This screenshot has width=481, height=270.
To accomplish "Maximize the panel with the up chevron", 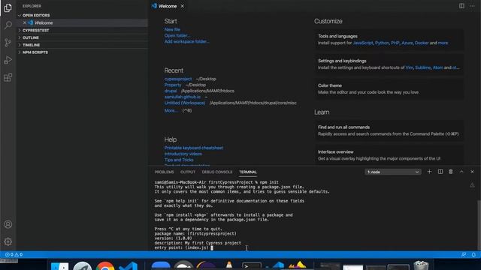I will coord(461,172).
